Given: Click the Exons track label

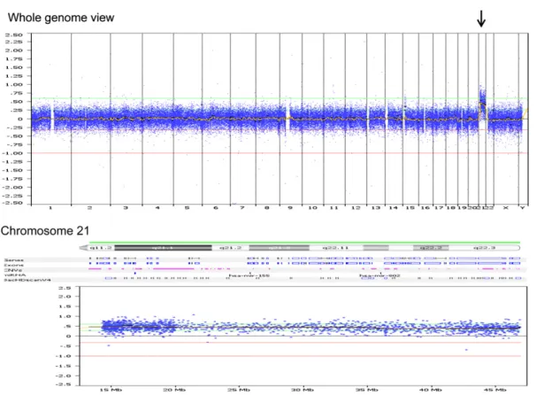Looking at the screenshot, I should tap(14, 265).
